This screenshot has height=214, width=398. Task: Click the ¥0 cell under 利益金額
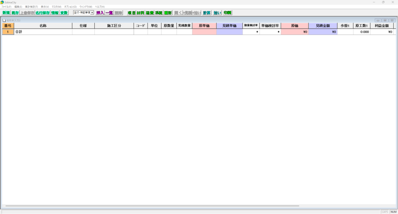point(382,32)
